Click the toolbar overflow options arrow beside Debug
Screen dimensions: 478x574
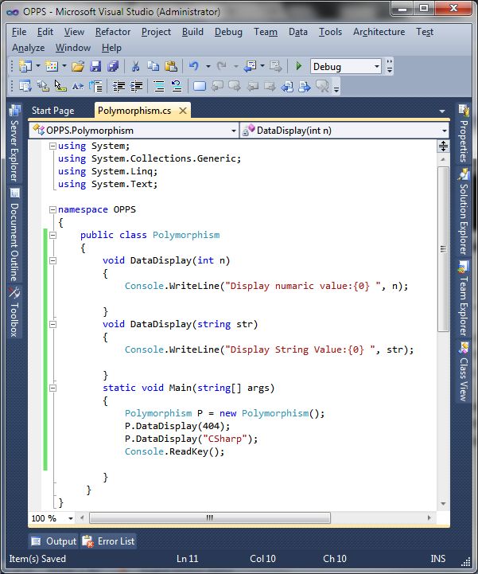point(390,67)
